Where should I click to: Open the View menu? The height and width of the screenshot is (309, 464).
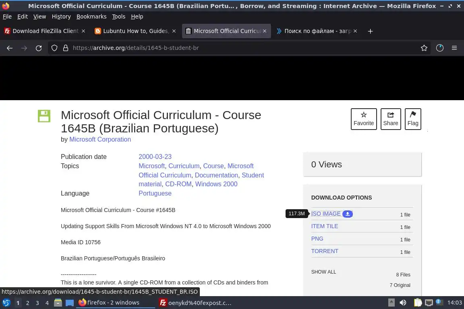pyautogui.click(x=39, y=16)
